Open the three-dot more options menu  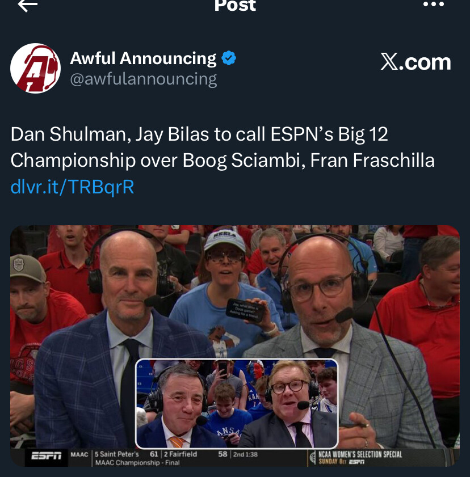(x=434, y=5)
